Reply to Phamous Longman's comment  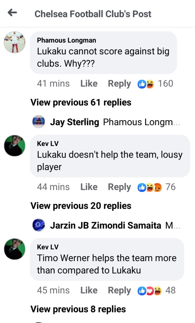coord(119,84)
